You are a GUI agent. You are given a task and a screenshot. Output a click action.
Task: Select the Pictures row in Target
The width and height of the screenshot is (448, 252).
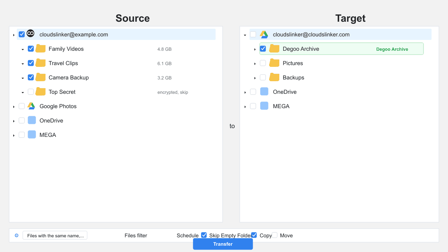tap(293, 63)
